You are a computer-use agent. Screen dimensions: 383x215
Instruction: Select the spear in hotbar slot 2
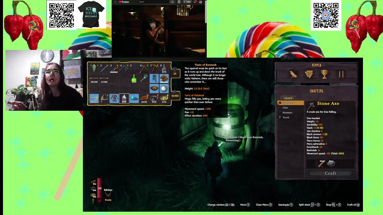coord(104,68)
